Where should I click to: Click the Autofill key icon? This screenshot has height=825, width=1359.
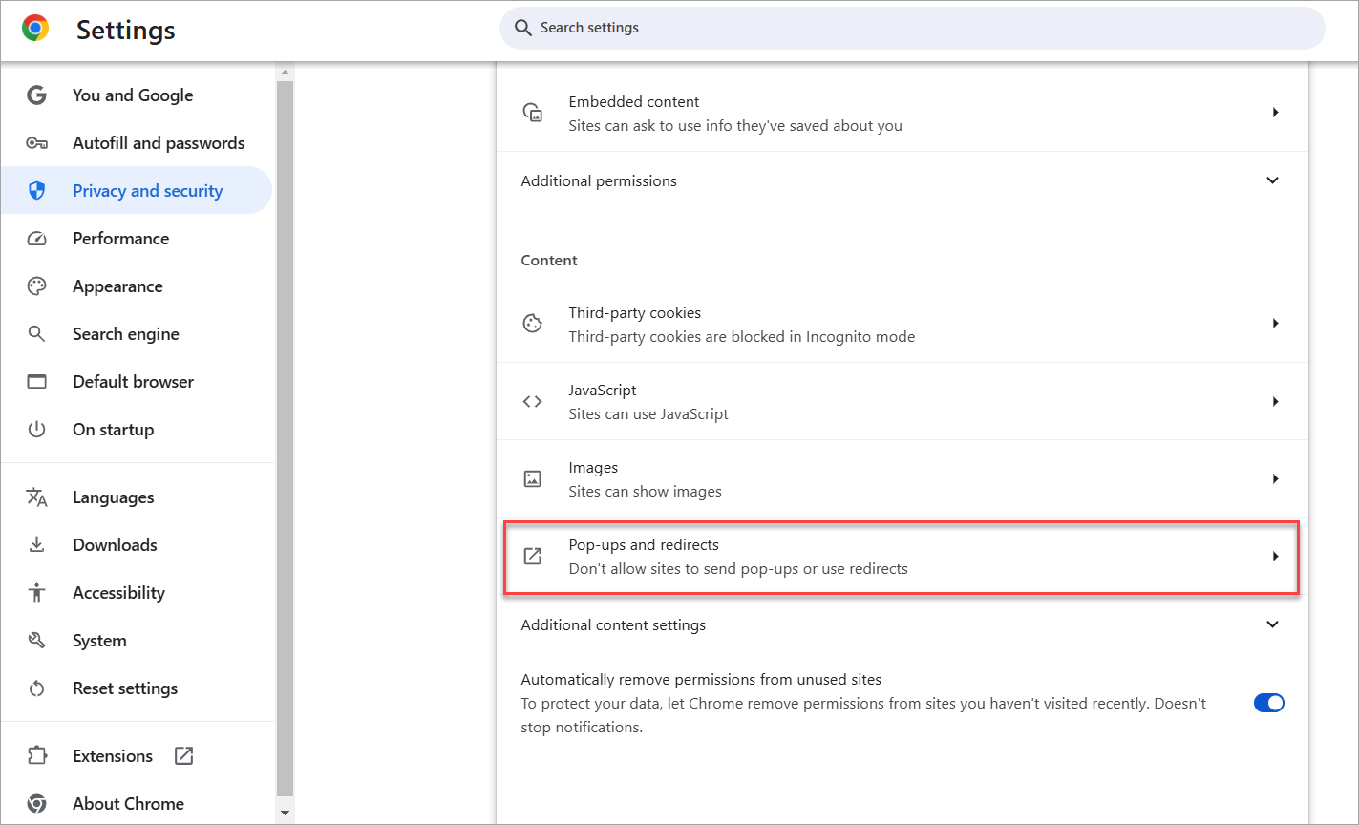coord(36,143)
